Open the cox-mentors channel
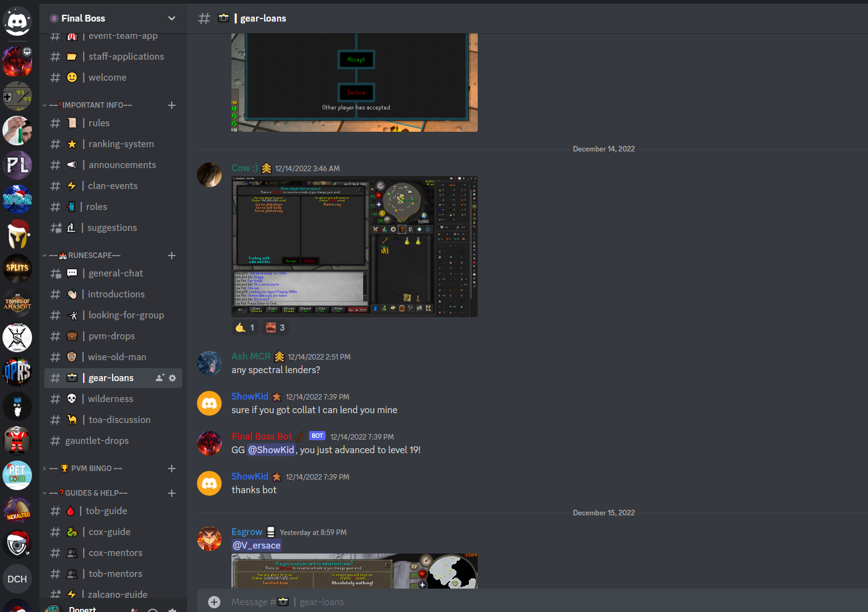 113,553
